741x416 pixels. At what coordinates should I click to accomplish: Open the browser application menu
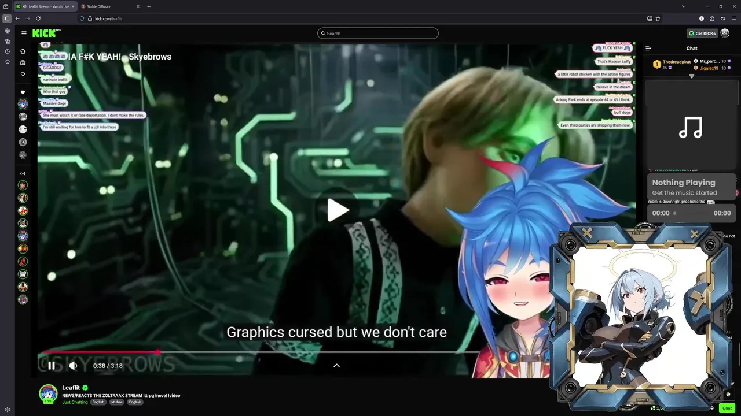tap(733, 18)
